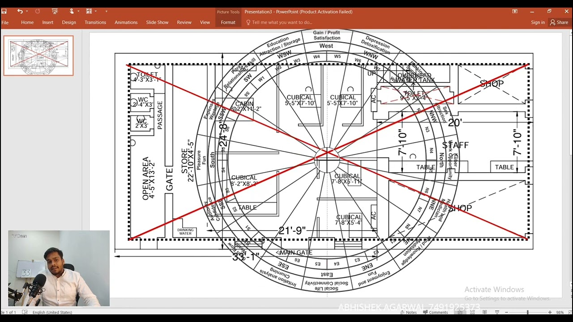Open the Picture Tools Format tab
This screenshot has width=573, height=322.
click(x=228, y=22)
